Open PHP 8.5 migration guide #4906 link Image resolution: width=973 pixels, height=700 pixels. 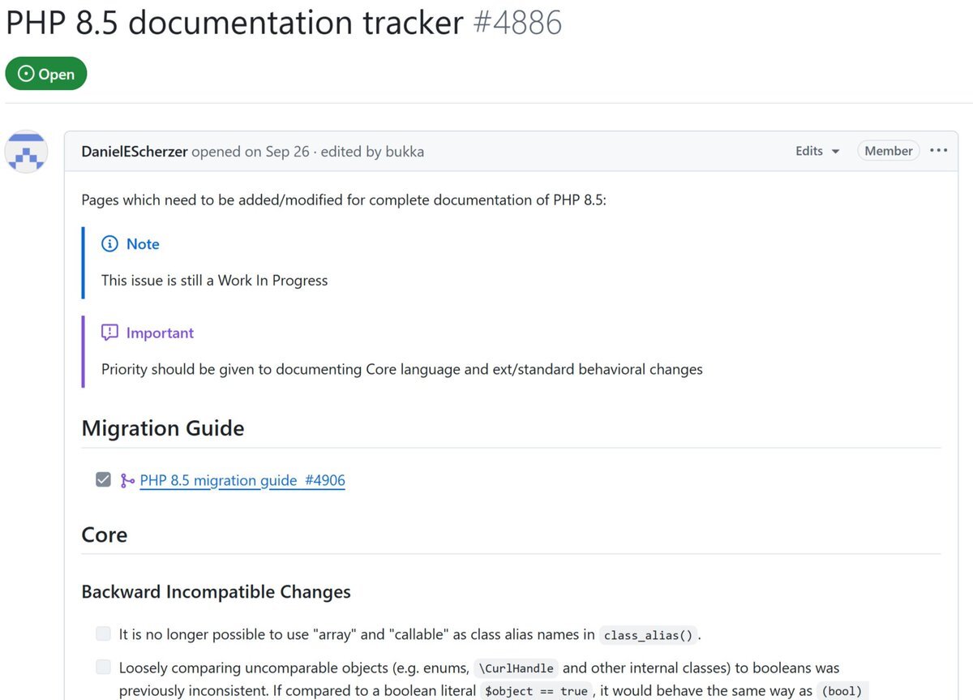click(x=242, y=480)
